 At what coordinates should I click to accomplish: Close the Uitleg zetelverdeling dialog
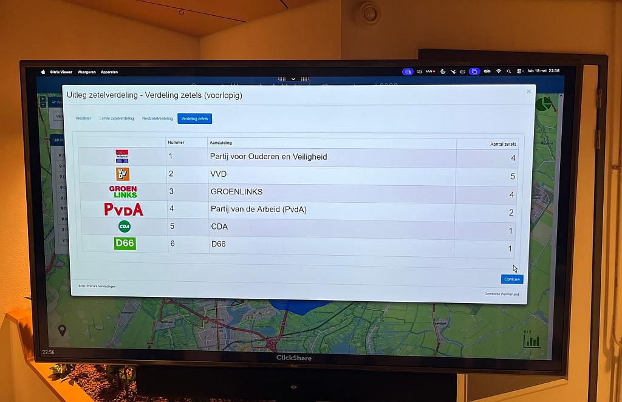tap(528, 91)
